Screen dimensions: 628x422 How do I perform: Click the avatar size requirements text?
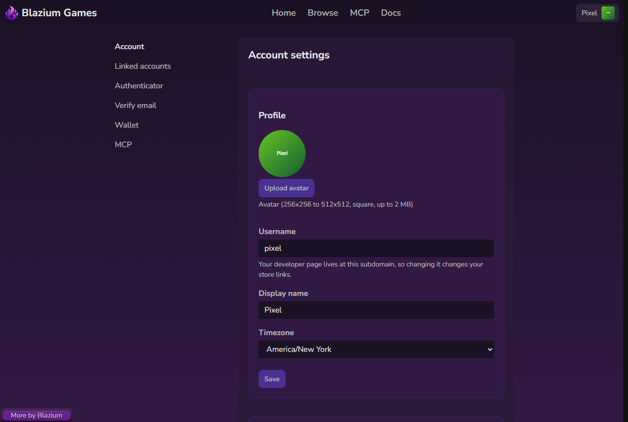pos(336,204)
